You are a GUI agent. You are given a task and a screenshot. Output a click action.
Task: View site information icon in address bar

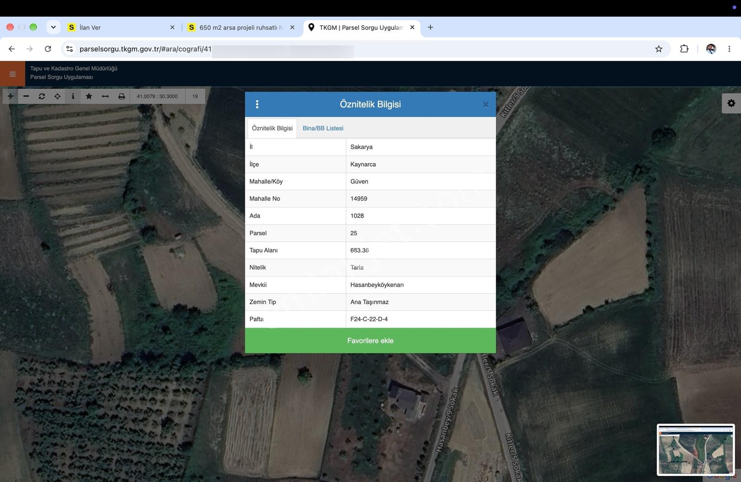point(69,49)
